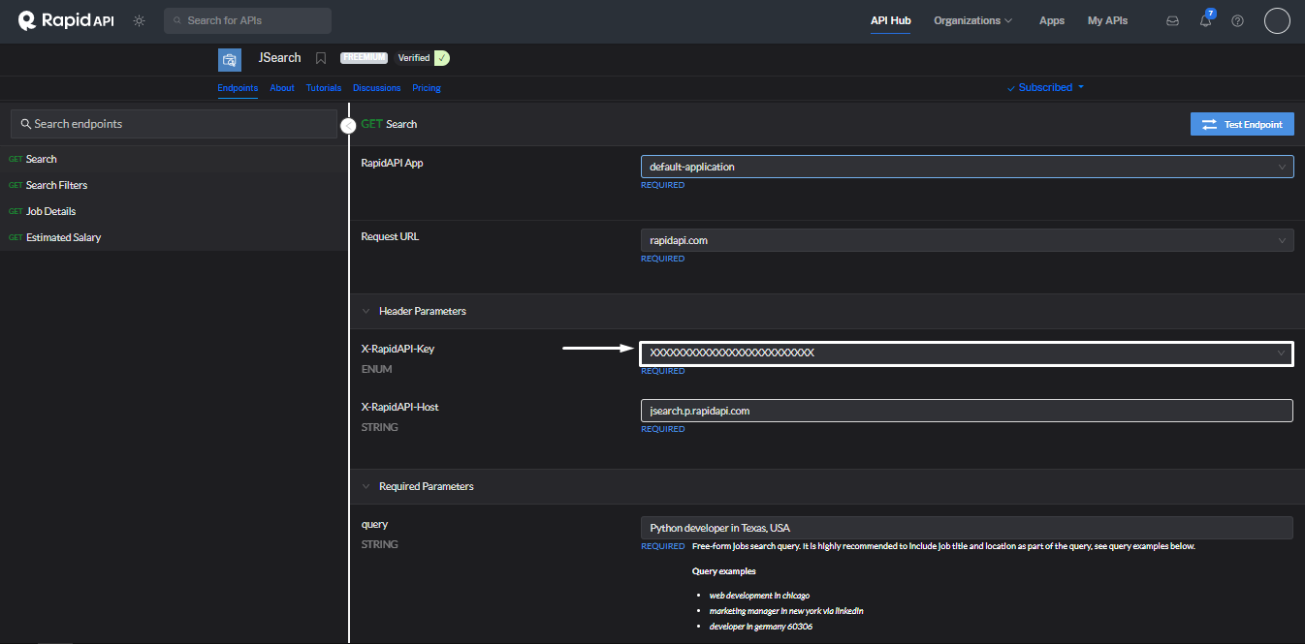This screenshot has height=644, width=1305.
Task: Open the Discussions tab
Action: (377, 88)
